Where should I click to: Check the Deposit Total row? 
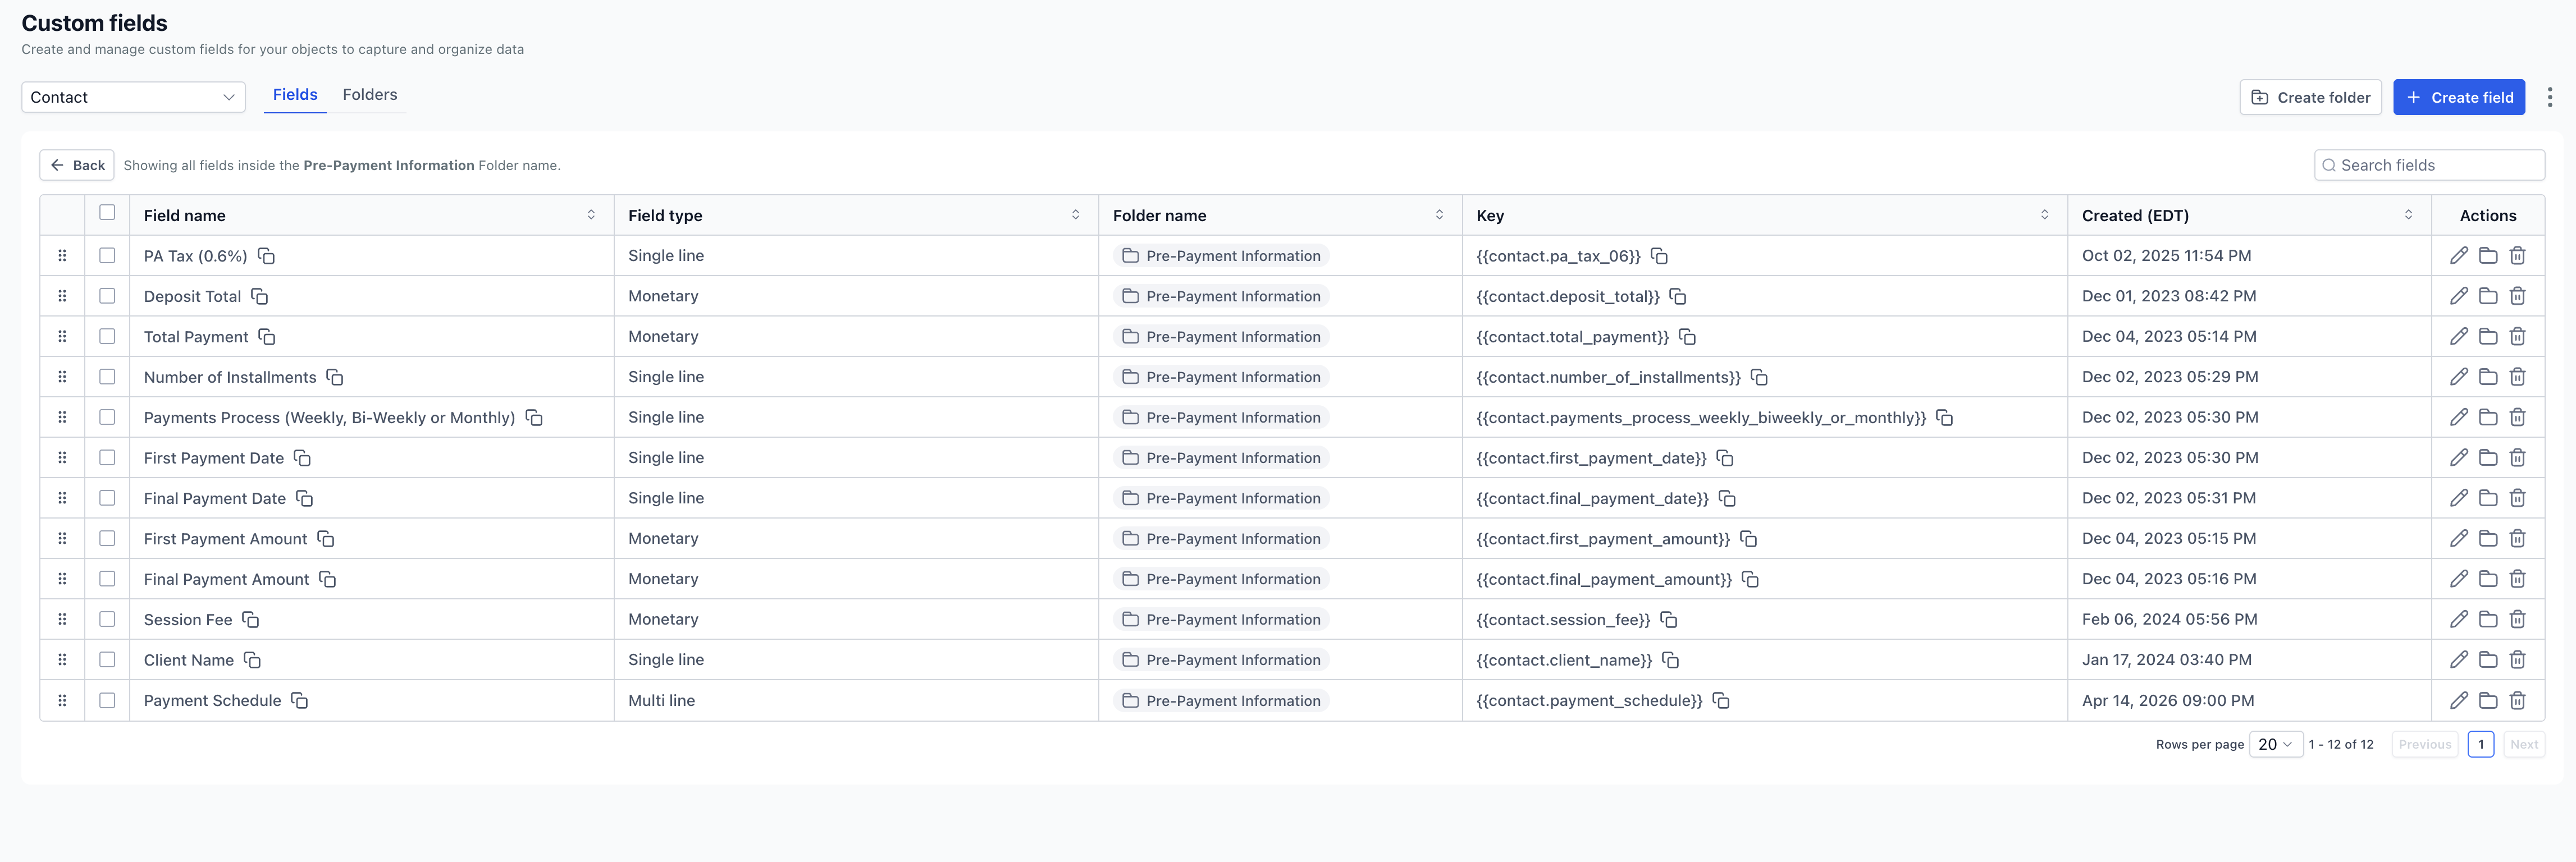(107, 296)
